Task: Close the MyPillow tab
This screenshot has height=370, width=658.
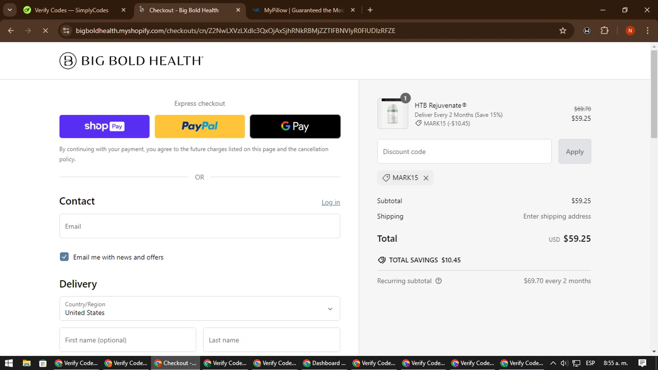Action: click(353, 10)
